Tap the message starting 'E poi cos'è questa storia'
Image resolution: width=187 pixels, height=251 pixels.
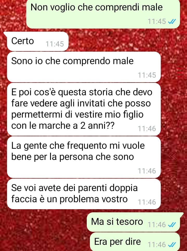tap(84, 109)
